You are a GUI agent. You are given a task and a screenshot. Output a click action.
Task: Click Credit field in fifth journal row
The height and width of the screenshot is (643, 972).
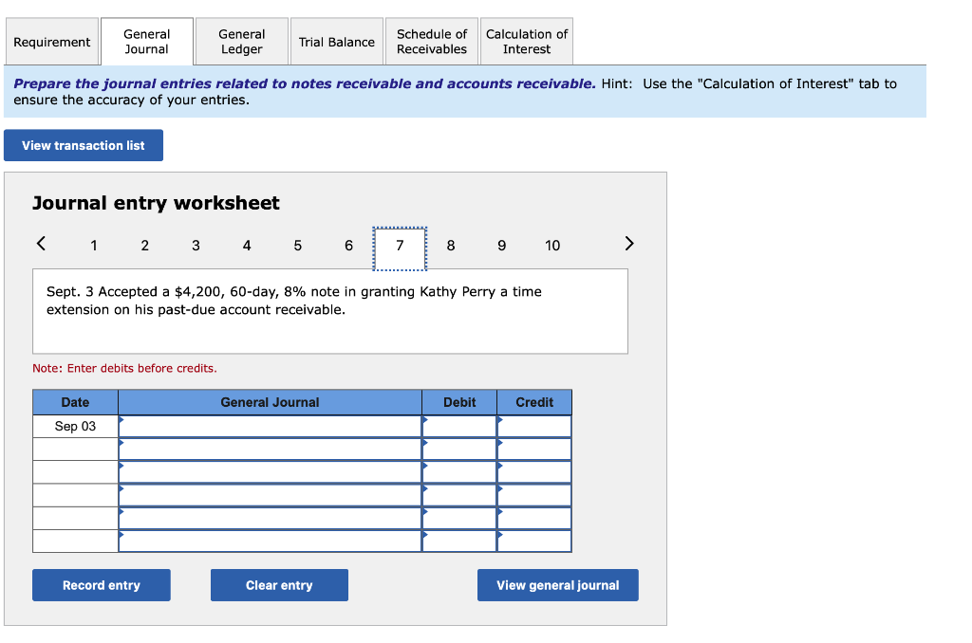(534, 518)
